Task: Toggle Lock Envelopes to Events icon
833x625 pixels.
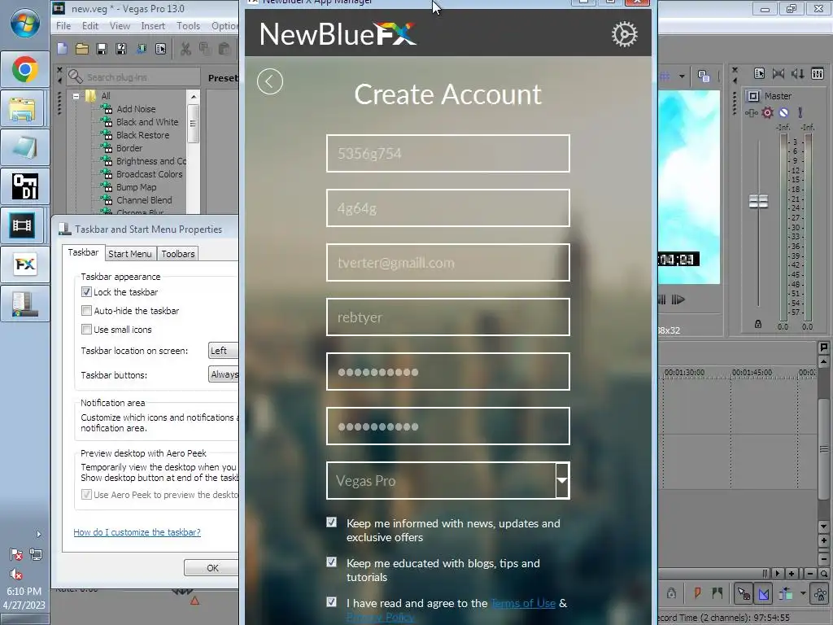Action: pos(820,593)
